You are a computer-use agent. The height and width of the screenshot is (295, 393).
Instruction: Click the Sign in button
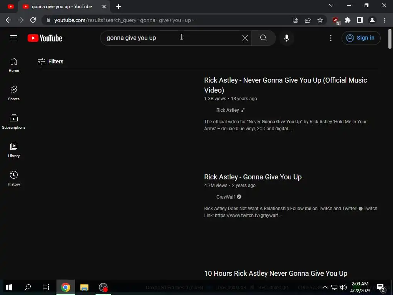tap(361, 38)
